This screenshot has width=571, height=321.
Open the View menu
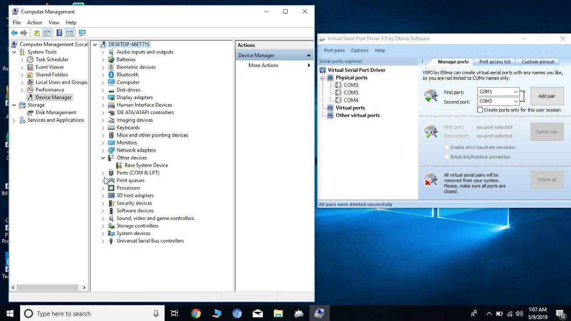[x=54, y=22]
